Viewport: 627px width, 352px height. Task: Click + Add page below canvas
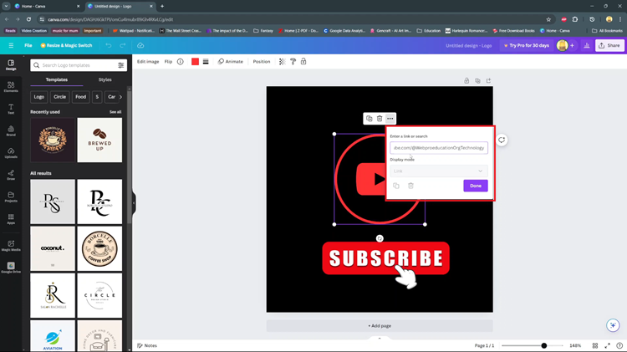380,325
